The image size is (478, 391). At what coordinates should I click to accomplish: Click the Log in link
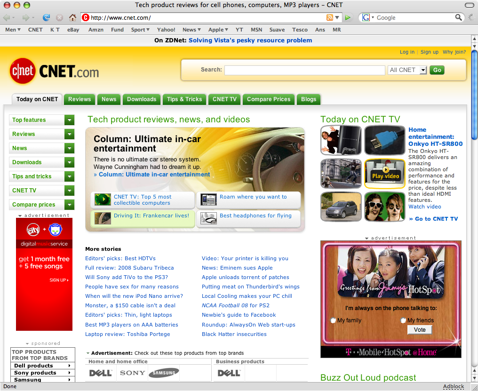[x=407, y=52]
